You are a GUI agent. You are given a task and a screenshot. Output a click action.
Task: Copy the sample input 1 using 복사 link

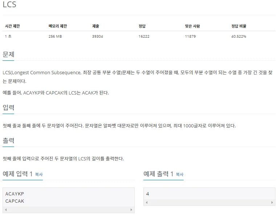39,174
